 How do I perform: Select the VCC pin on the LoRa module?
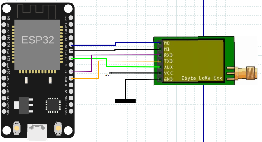tap(160, 73)
